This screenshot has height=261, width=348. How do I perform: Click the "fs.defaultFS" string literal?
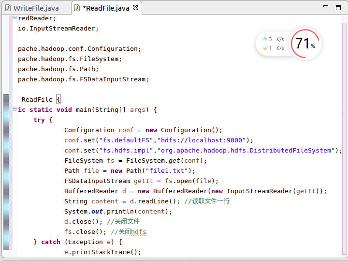[x=126, y=140]
